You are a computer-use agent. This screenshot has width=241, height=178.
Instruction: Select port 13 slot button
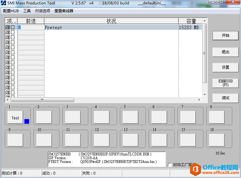(131, 140)
